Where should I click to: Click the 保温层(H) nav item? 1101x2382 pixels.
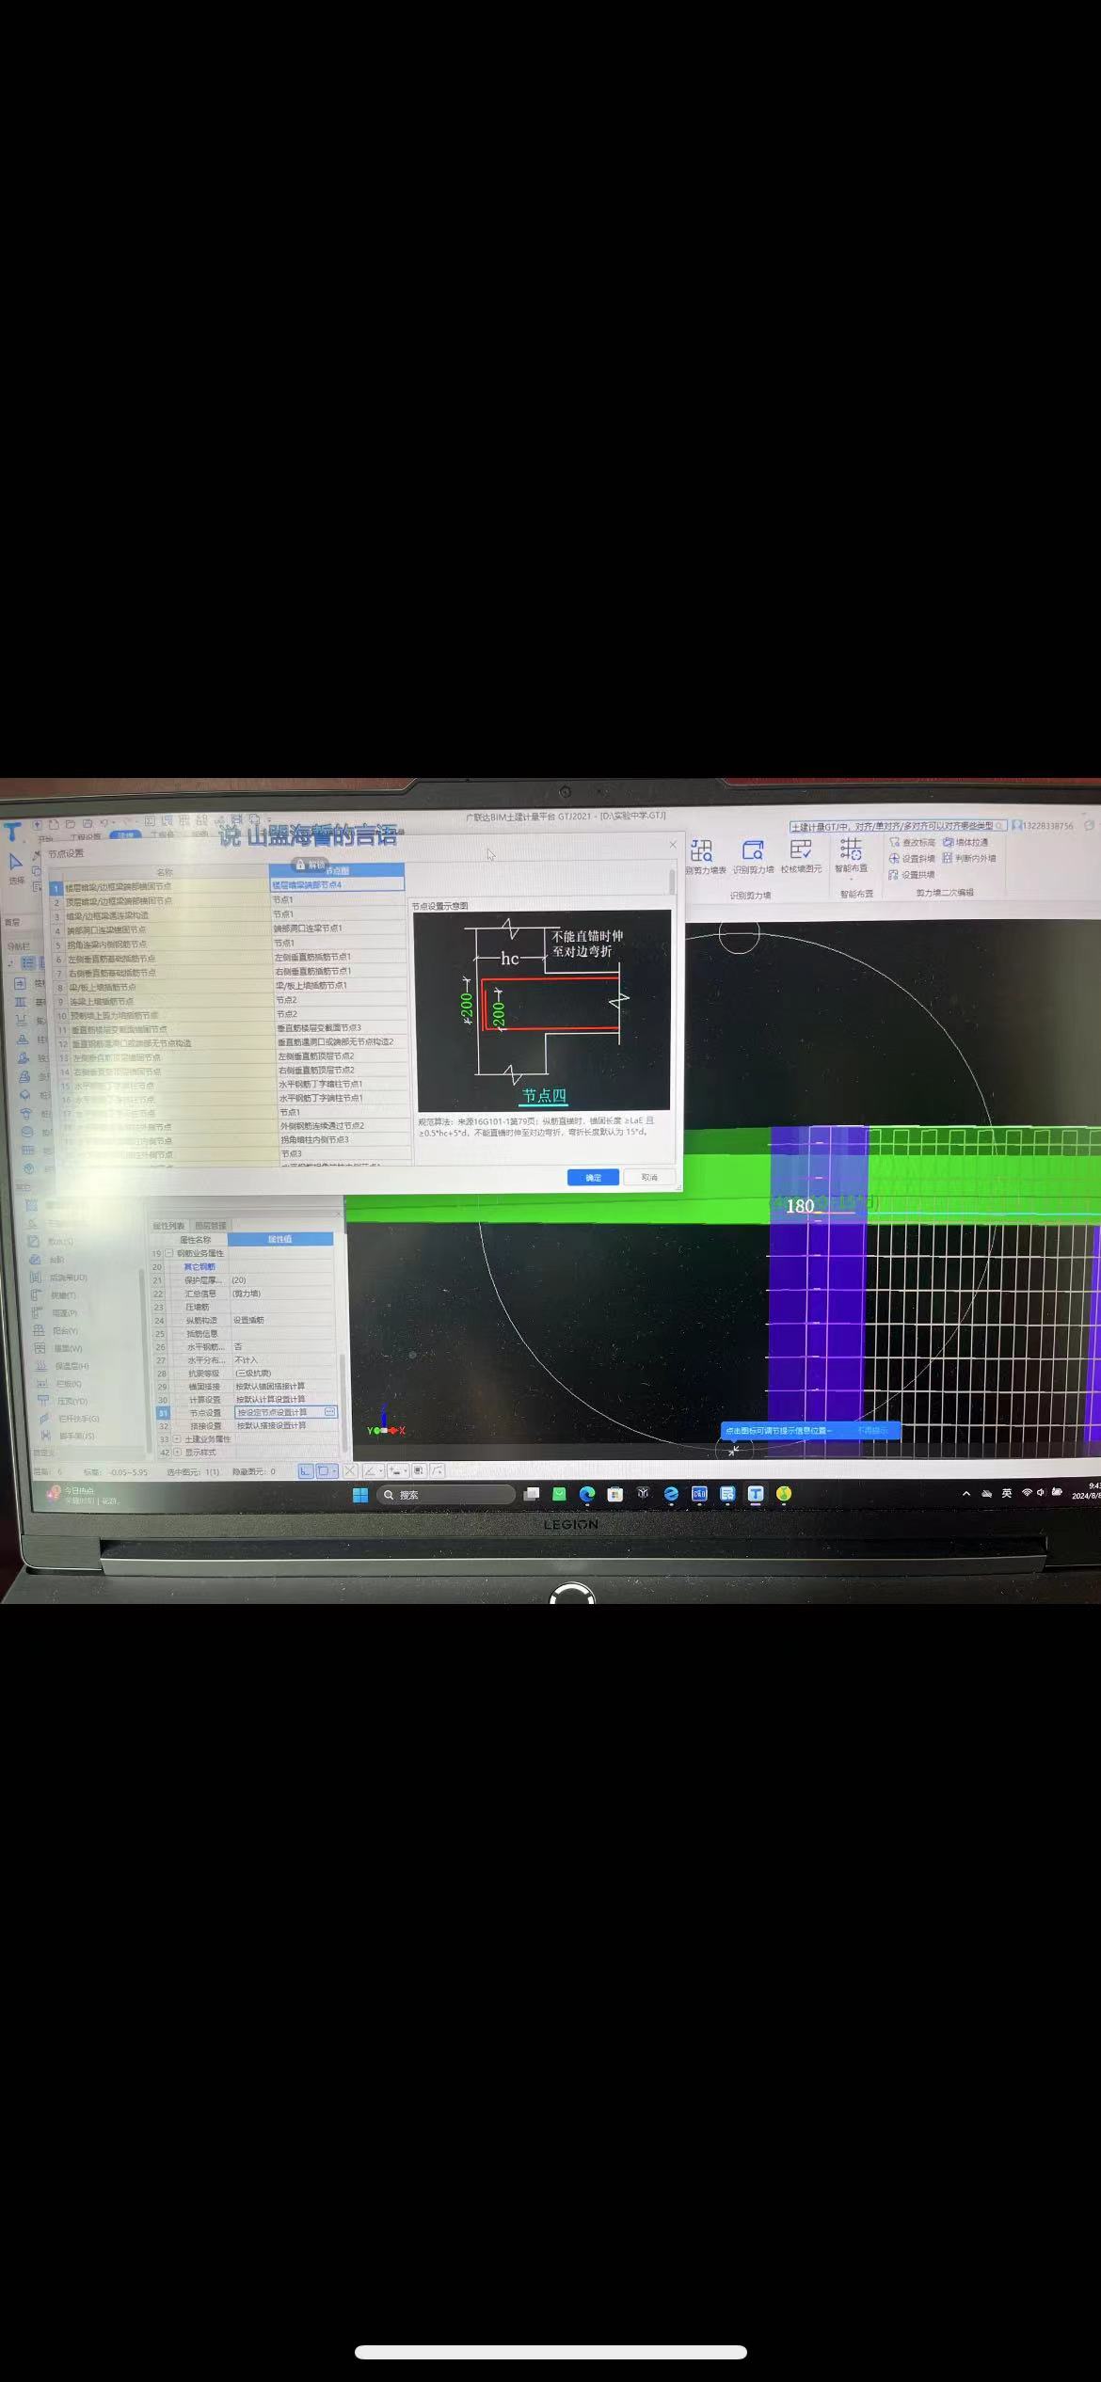click(x=62, y=1366)
